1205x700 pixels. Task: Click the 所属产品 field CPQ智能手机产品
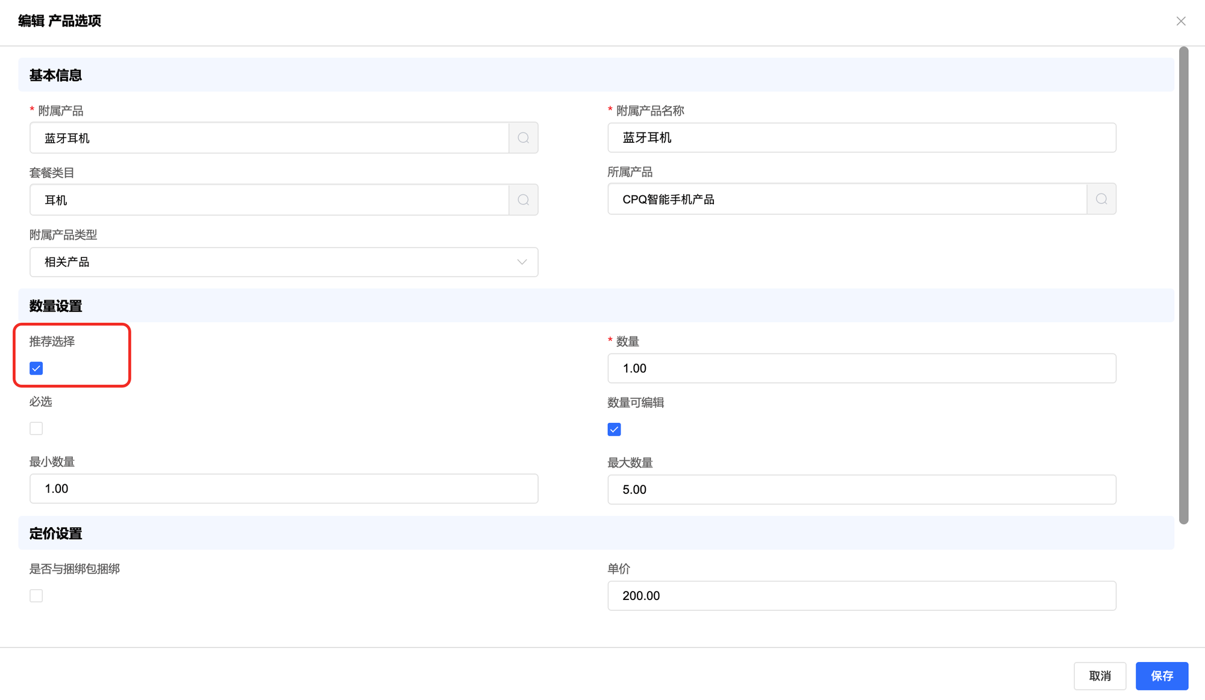pos(847,199)
